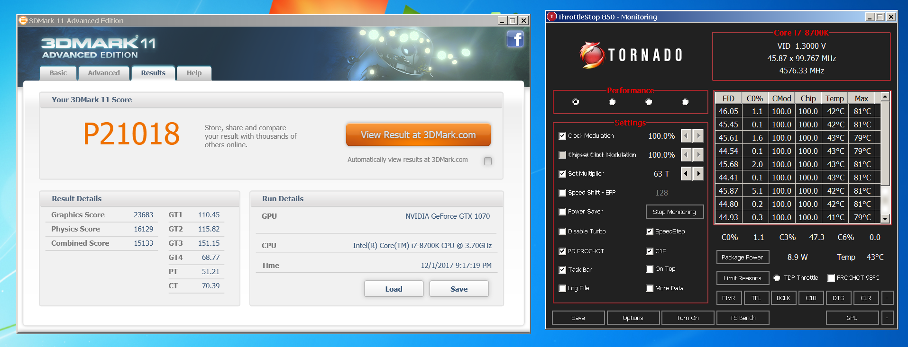Open Facebook icon in 3DMark window

pyautogui.click(x=515, y=38)
